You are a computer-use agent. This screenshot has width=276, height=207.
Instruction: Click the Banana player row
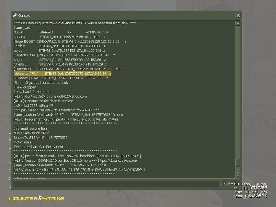pos(60,37)
